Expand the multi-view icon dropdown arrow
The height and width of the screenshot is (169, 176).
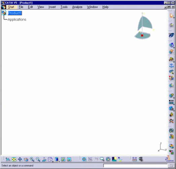click(x=53, y=162)
